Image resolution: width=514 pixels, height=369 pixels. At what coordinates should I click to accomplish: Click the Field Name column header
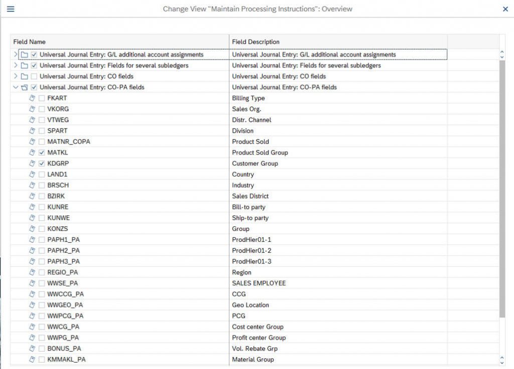pyautogui.click(x=119, y=42)
